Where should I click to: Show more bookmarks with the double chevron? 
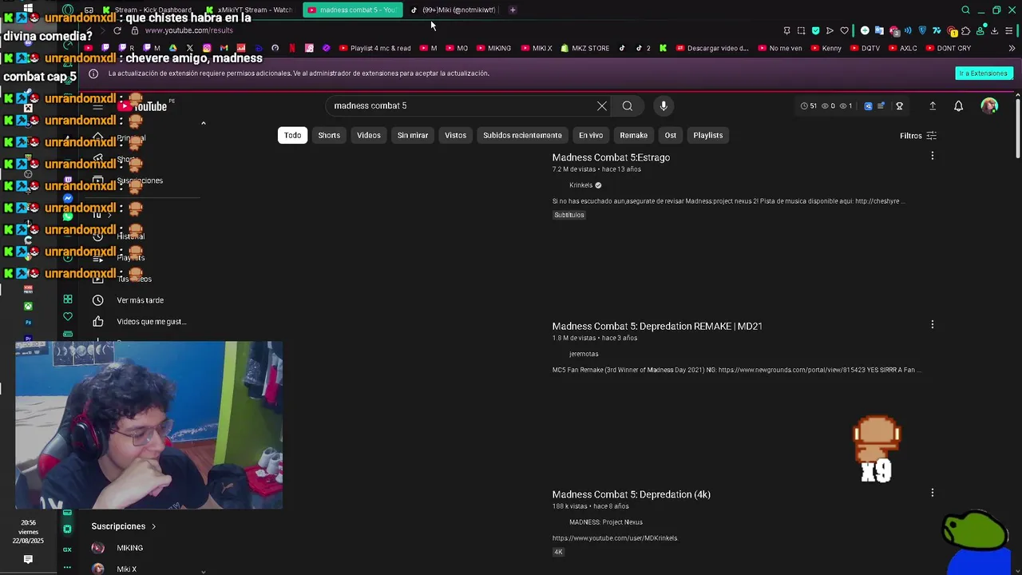1012,48
